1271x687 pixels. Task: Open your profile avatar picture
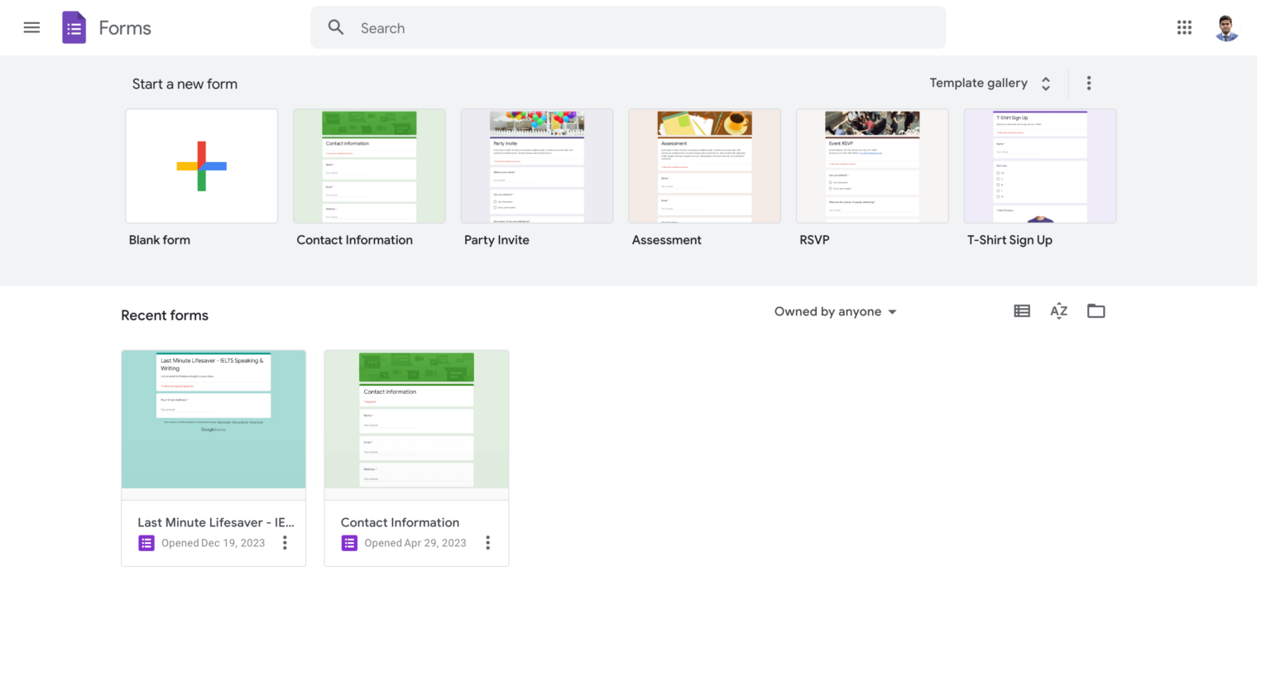click(1226, 27)
